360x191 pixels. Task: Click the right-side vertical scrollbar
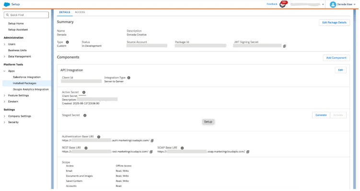point(355,99)
